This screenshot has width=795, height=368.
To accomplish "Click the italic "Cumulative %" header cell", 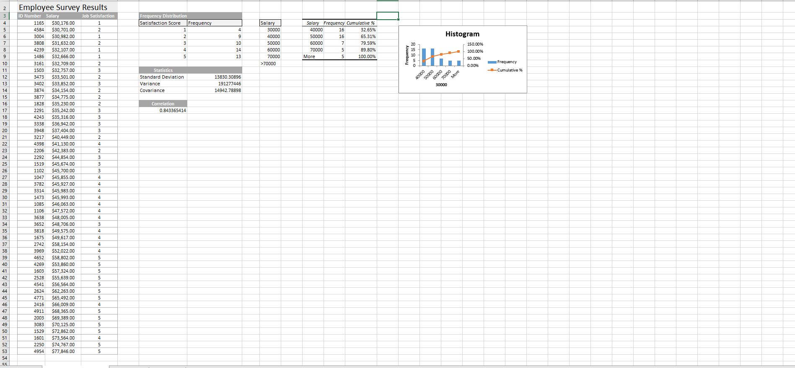I will [x=360, y=23].
